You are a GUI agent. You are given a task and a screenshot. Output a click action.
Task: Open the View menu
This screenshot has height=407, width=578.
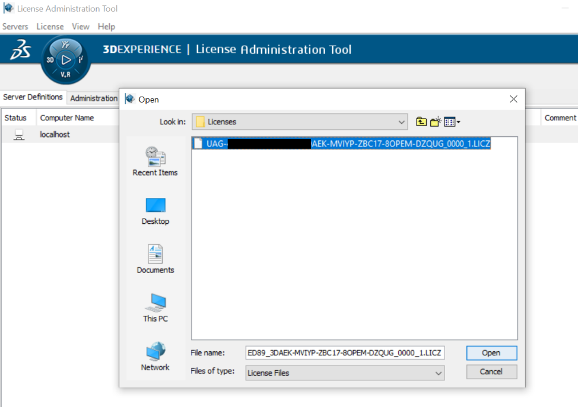(80, 27)
